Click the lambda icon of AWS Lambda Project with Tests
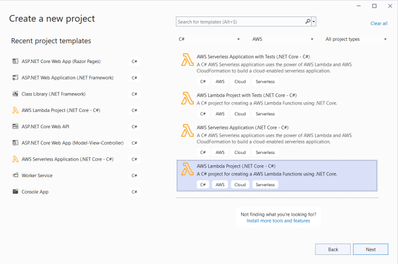Image resolution: width=398 pixels, height=264 pixels. (x=187, y=98)
